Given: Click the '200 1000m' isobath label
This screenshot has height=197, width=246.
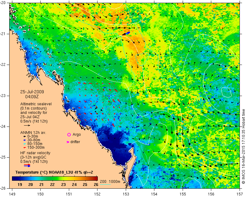Looking at the screenshot, I should [110, 182].
